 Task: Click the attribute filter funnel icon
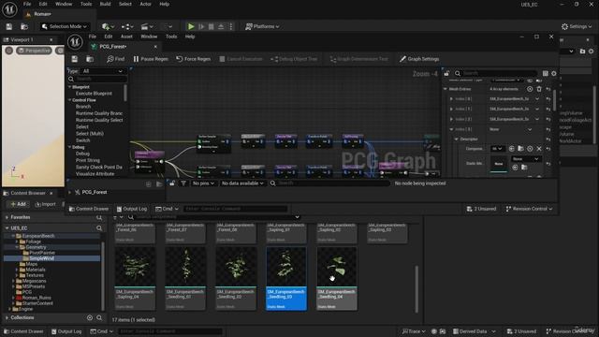[x=183, y=183]
